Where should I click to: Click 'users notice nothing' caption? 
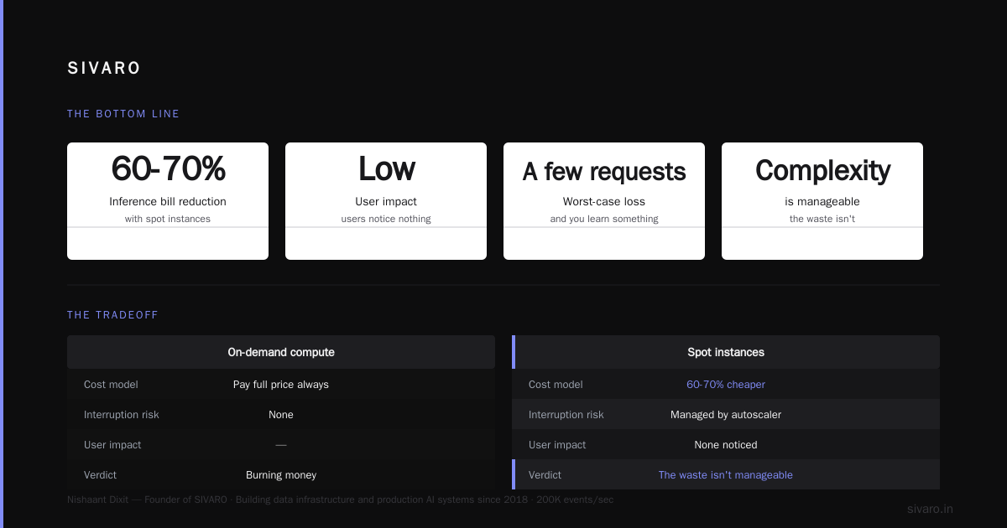click(386, 219)
